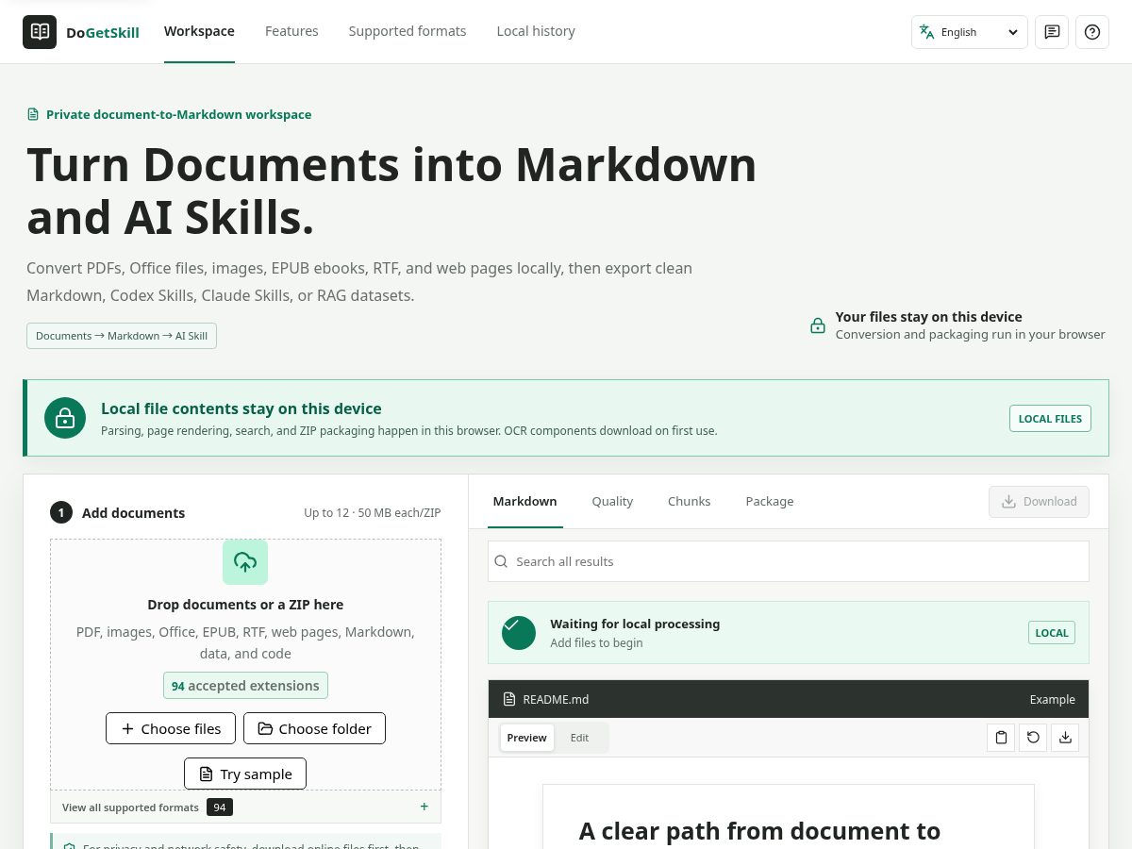Click the 'Example' label in README header
Viewport: 1132px width, 849px height.
coord(1053,699)
